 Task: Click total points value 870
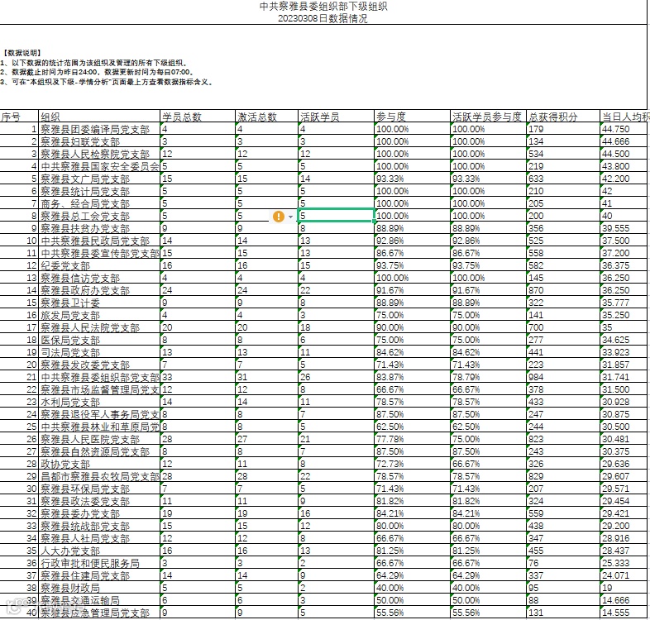pos(536,290)
